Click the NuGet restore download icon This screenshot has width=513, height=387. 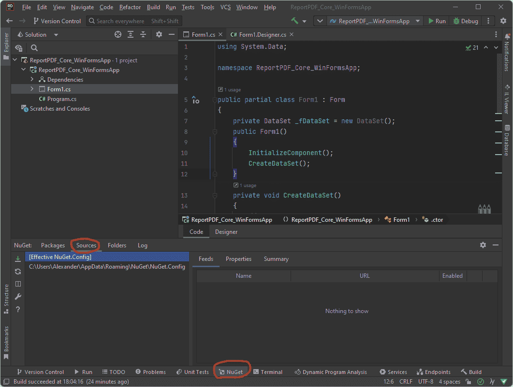pyautogui.click(x=18, y=259)
